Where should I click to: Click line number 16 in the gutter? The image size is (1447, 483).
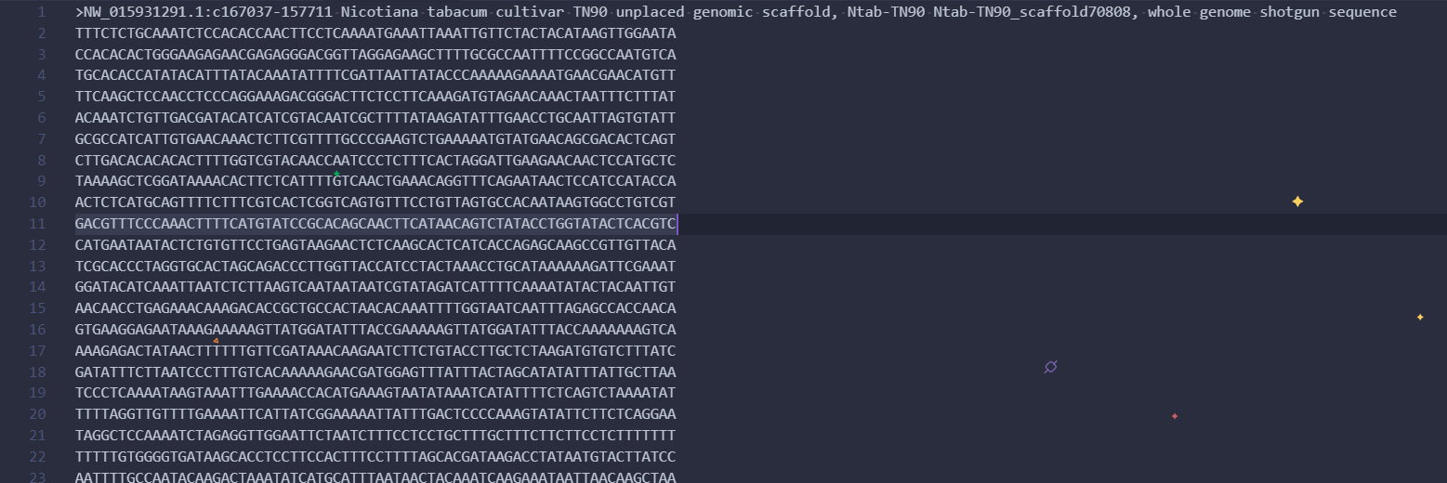tap(38, 330)
